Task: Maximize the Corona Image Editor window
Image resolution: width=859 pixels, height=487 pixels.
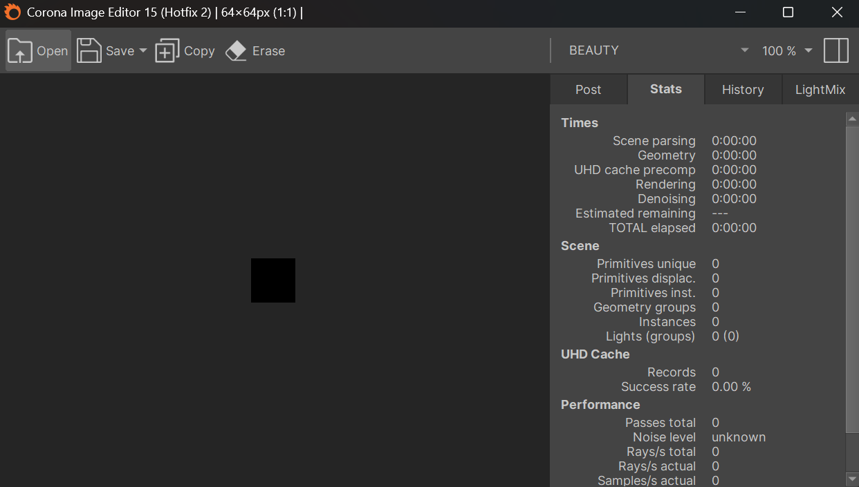Action: pyautogui.click(x=788, y=12)
